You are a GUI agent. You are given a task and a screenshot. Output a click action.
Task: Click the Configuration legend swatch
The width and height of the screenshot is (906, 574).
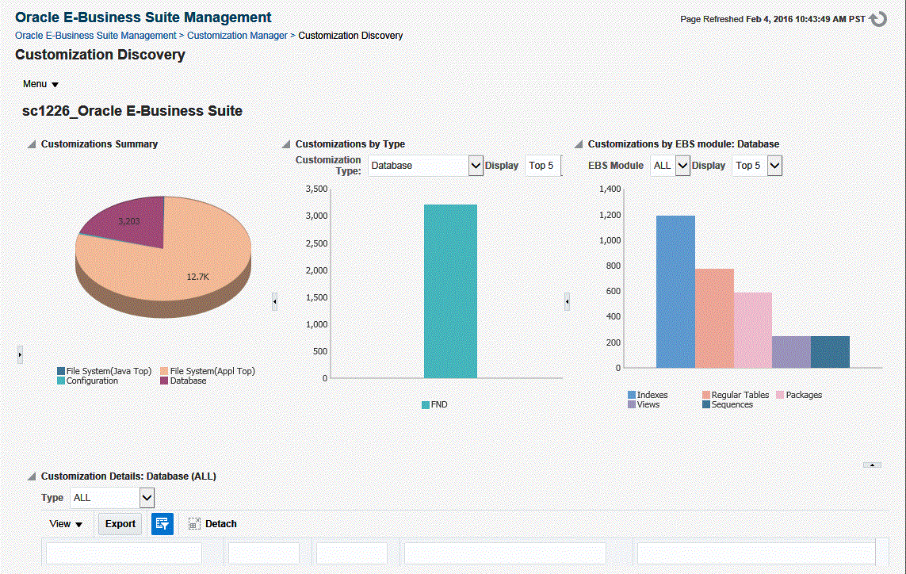coord(61,381)
